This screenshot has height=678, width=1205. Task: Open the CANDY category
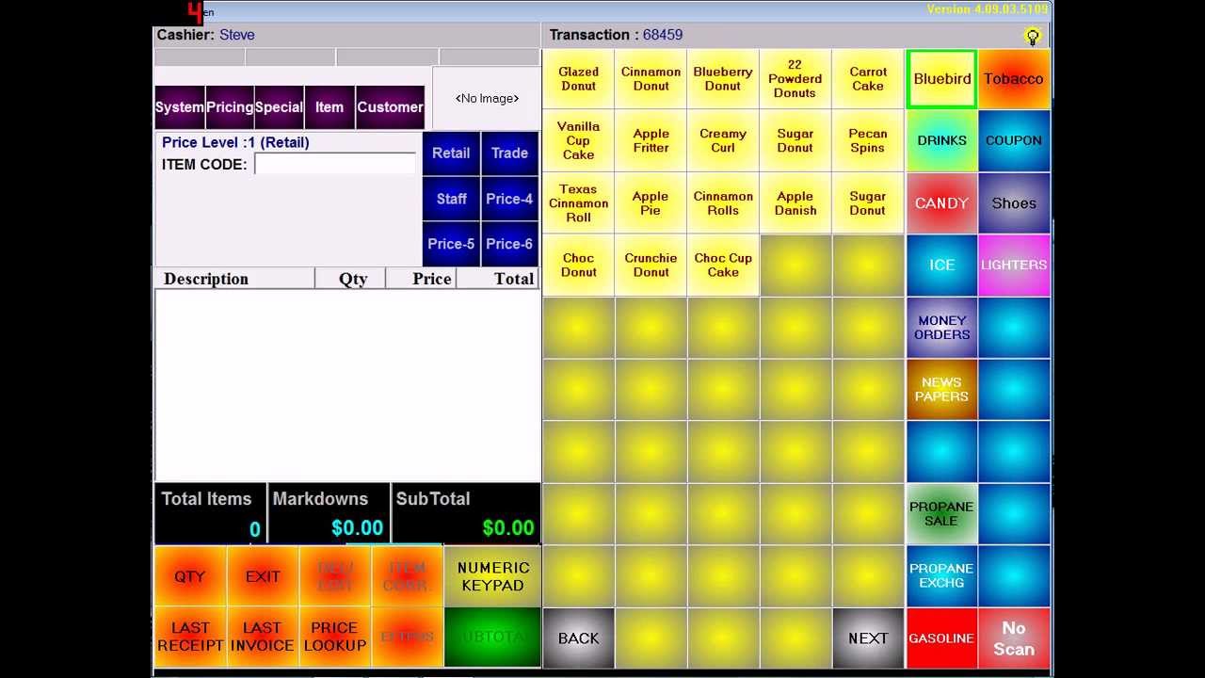[941, 202]
